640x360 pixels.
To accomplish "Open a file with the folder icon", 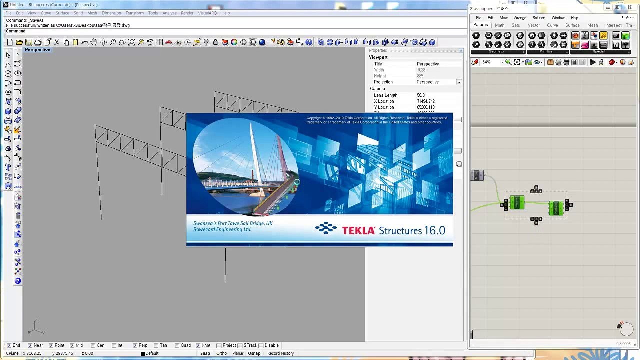I will pos(19,42).
